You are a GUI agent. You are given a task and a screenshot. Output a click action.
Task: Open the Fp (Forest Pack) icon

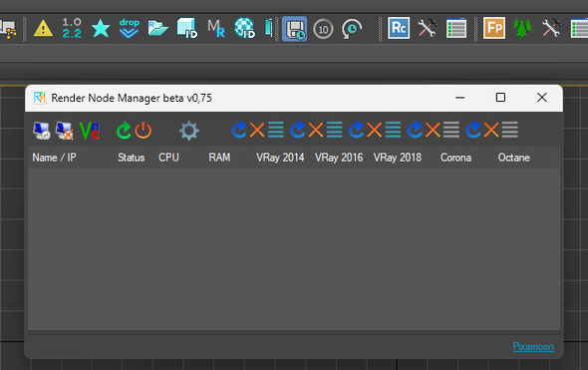pyautogui.click(x=494, y=28)
